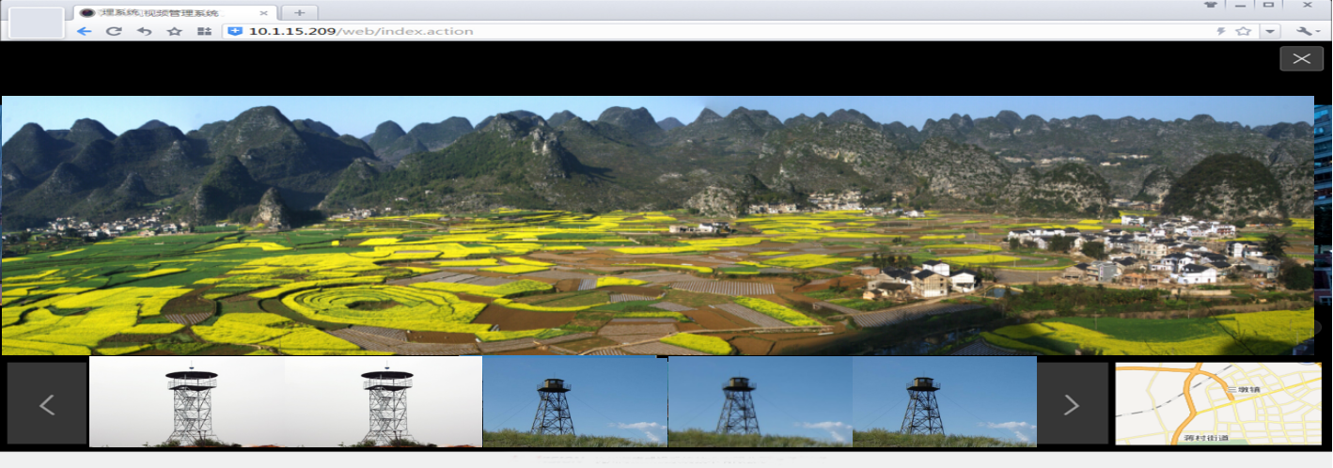Click the undo/restore closed page arrow icon

click(144, 31)
